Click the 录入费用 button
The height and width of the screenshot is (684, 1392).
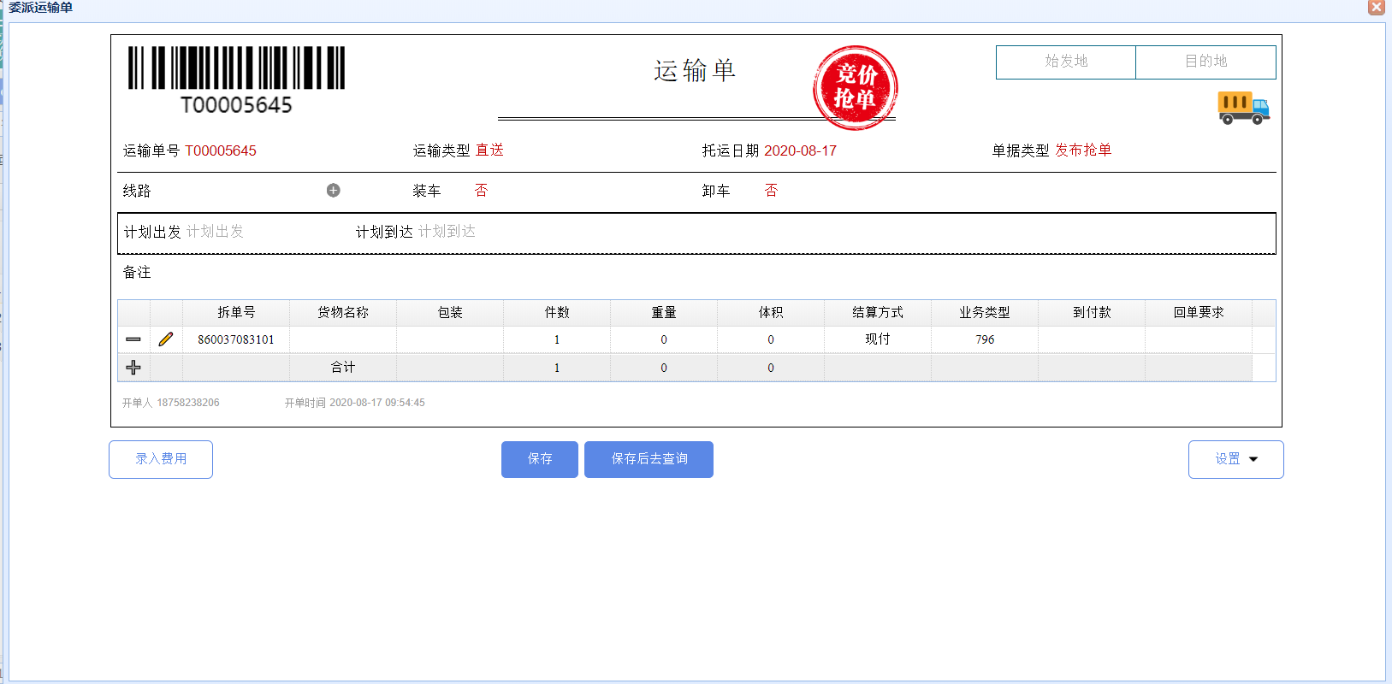coord(161,459)
